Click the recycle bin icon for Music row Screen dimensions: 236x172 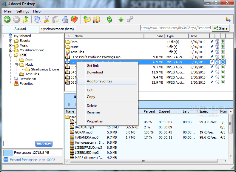(x=217, y=47)
